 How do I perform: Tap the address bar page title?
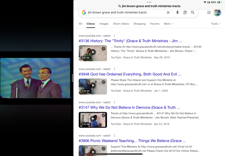149,6
